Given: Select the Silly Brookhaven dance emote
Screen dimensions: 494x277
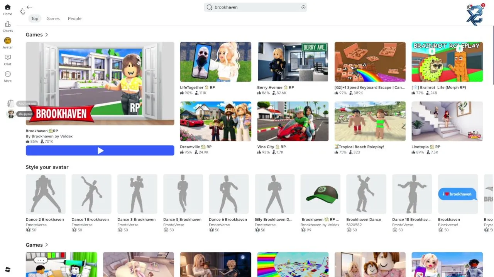Looking at the screenshot, I should [x=275, y=194].
